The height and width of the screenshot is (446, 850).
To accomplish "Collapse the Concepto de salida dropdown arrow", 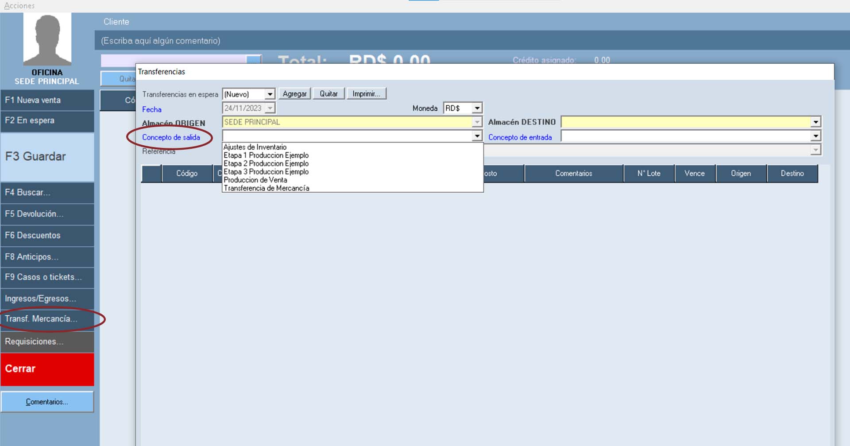I will [477, 136].
